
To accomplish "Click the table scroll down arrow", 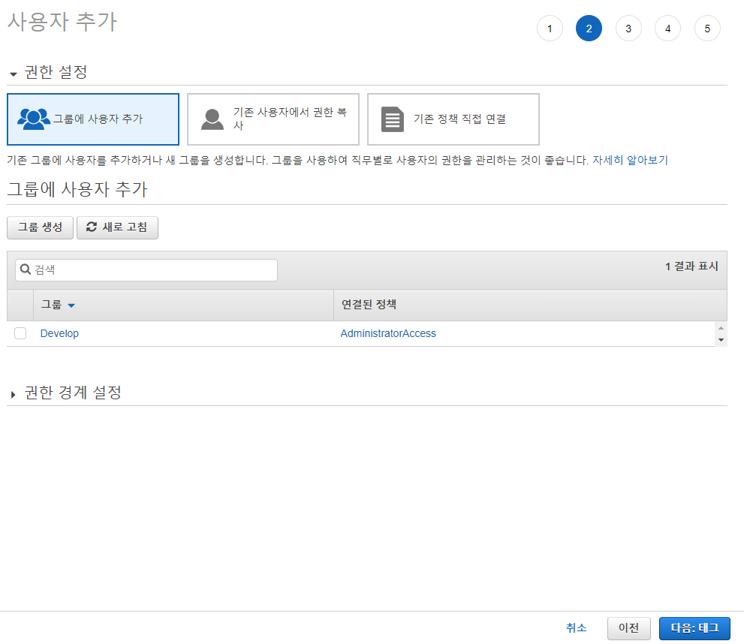I will point(721,340).
